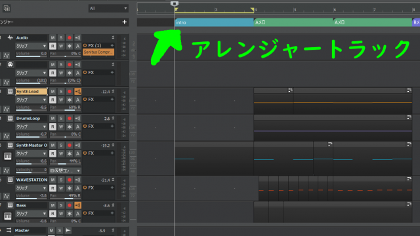The height and width of the screenshot is (236, 420).
Task: Open the All track filter dropdown
Action: click(108, 9)
